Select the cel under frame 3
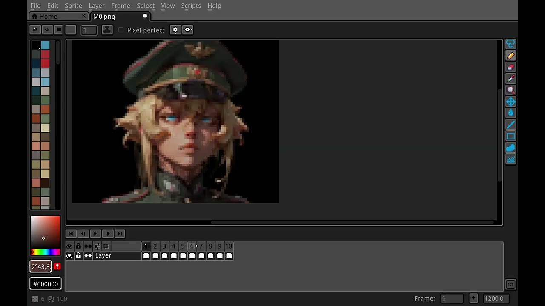This screenshot has width=545, height=306. coord(164,255)
